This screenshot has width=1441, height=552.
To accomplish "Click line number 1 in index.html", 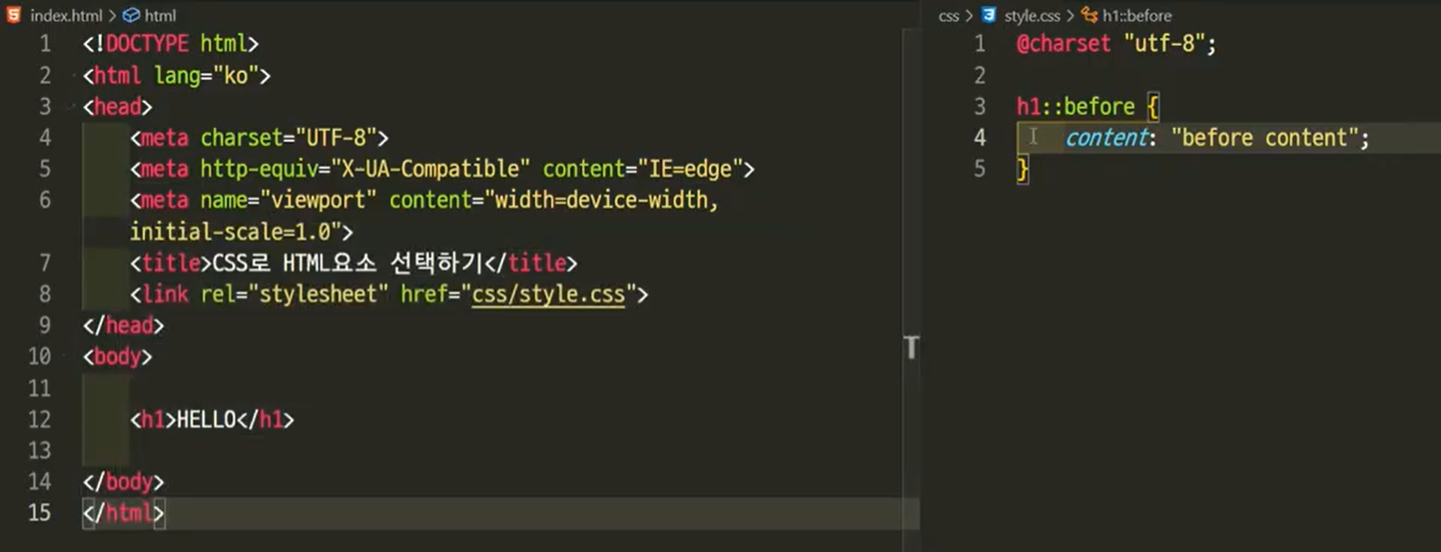I will pos(45,44).
